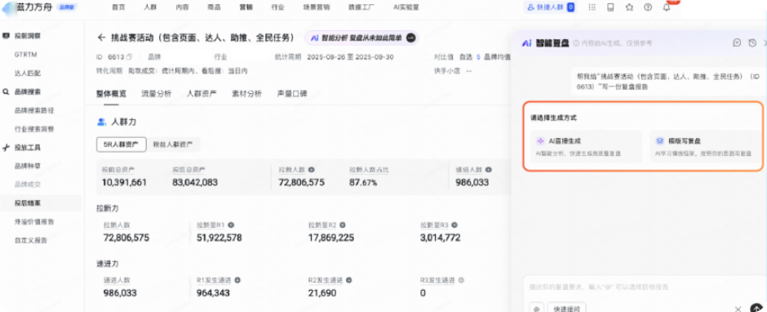Open the 首页 top menu
The height and width of the screenshot is (312, 767).
click(118, 7)
